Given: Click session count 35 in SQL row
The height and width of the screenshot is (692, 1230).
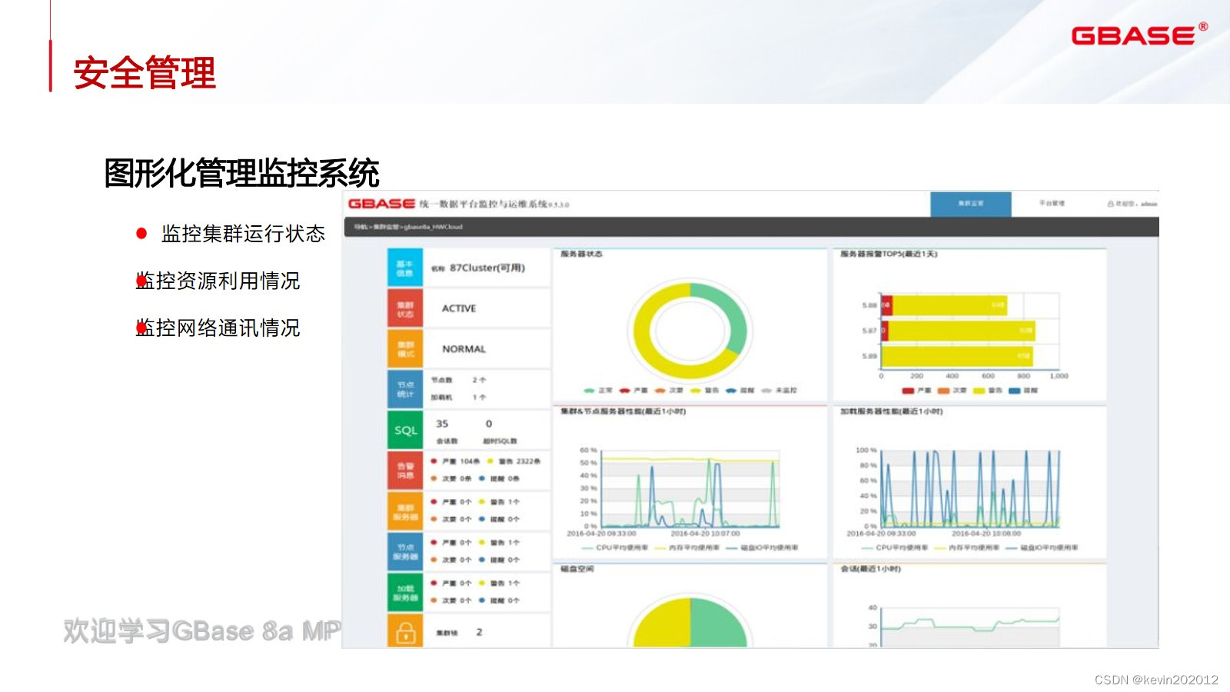Looking at the screenshot, I should pyautogui.click(x=442, y=424).
